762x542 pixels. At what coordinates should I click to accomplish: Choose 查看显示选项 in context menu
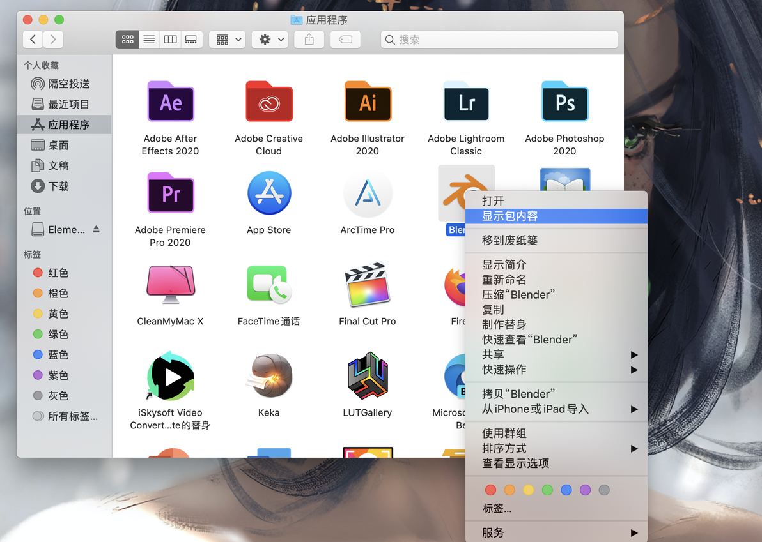click(556, 463)
